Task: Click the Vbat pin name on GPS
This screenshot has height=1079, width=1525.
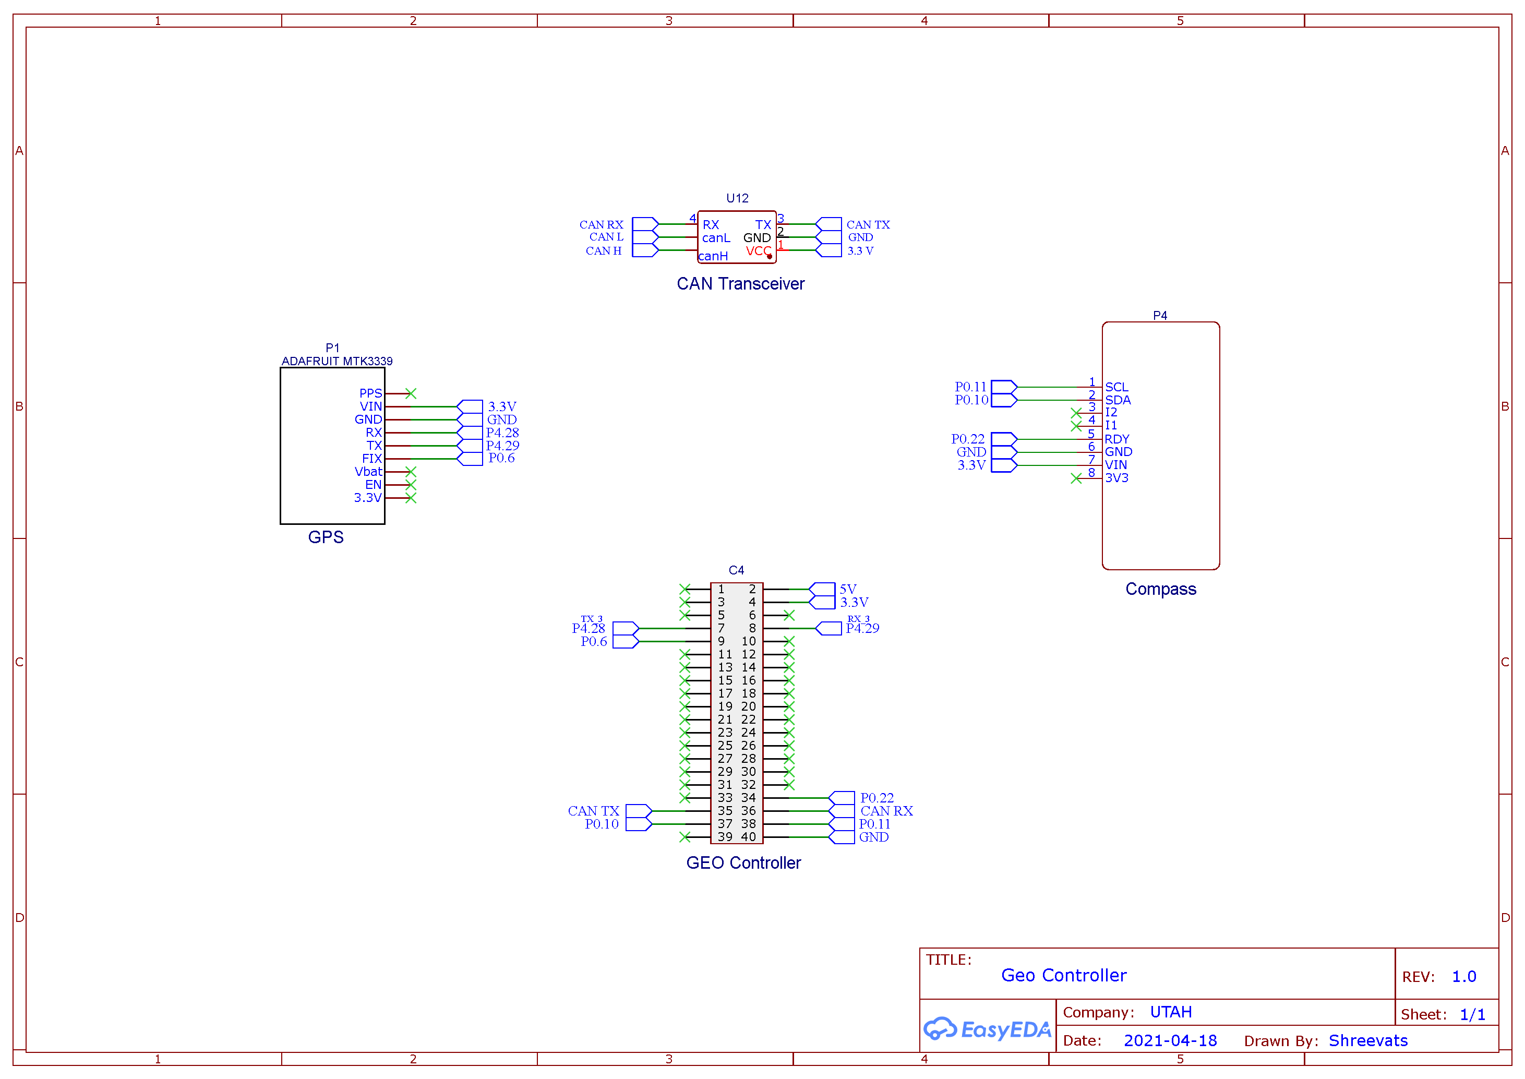Action: coord(369,471)
